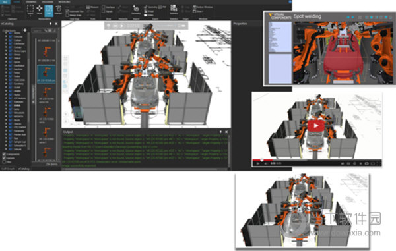The width and height of the screenshot is (396, 251).
Task: Open the Statistics tool
Action: [x=174, y=10]
